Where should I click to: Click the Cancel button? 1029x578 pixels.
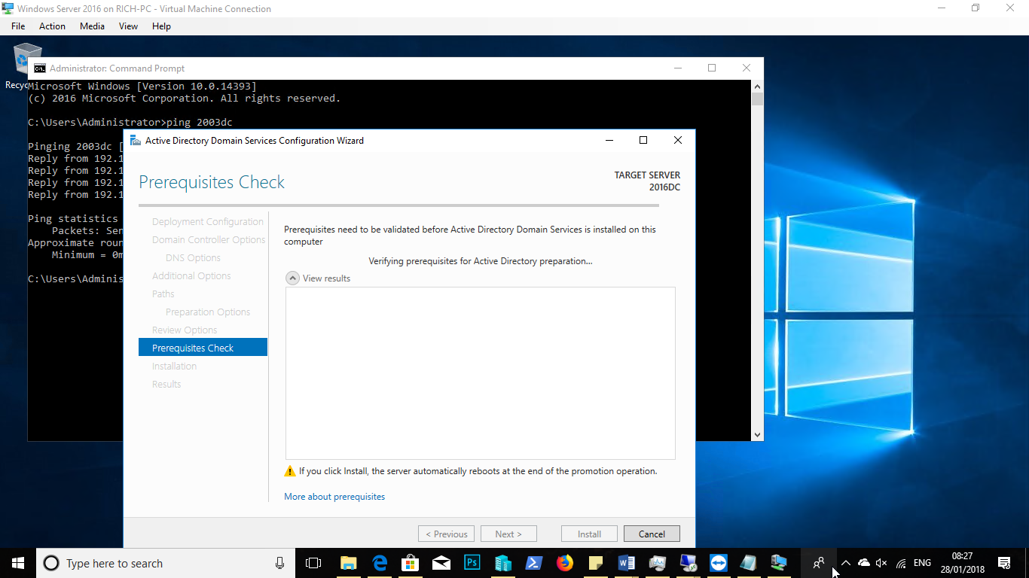click(652, 534)
